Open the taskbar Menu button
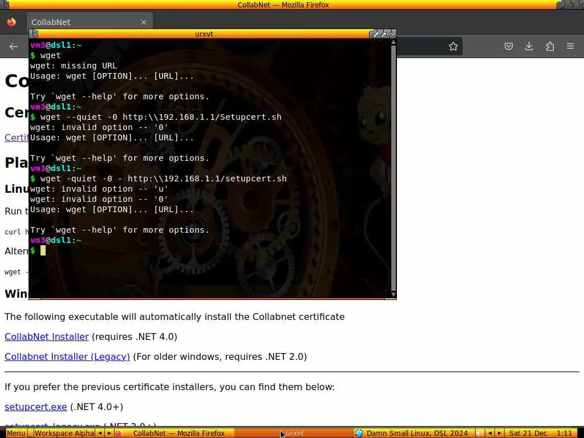The width and height of the screenshot is (584, 438). point(16,433)
